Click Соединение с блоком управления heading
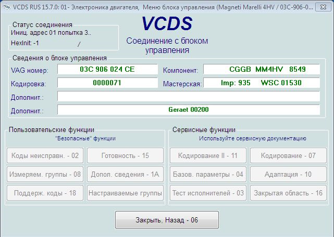The height and width of the screenshot is (237, 334). pos(167,46)
